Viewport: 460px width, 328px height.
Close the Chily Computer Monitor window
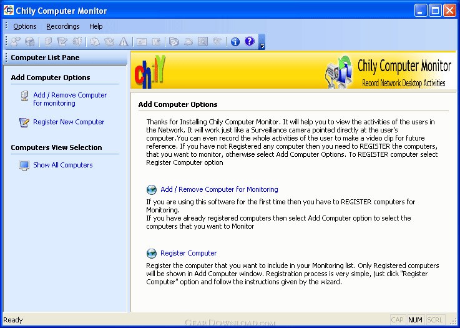click(449, 11)
